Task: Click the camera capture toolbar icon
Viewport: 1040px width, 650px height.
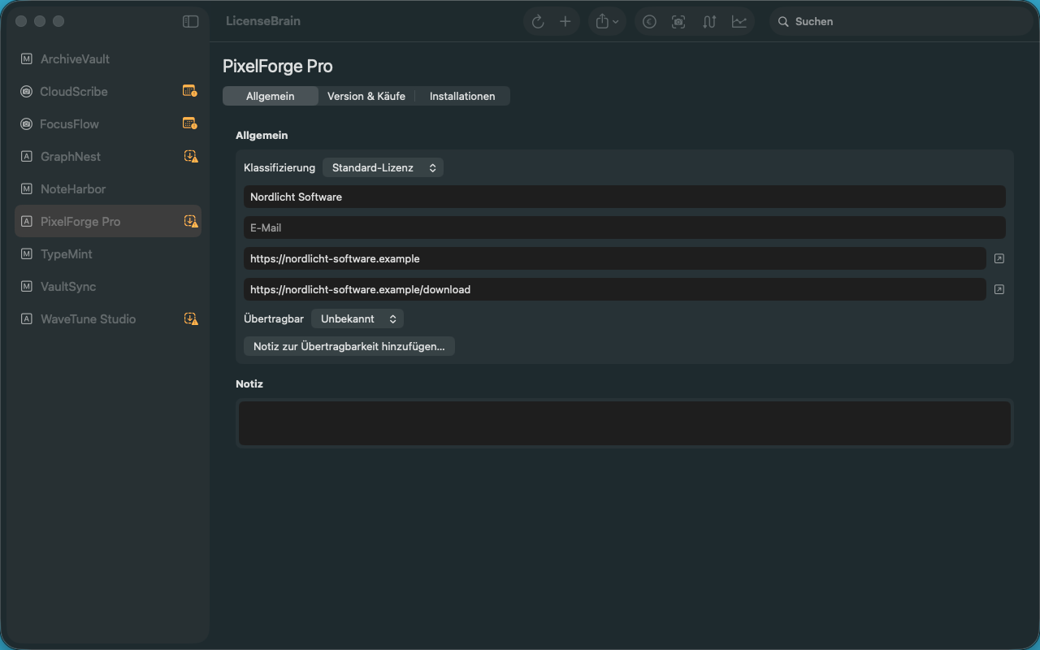Action: click(678, 22)
